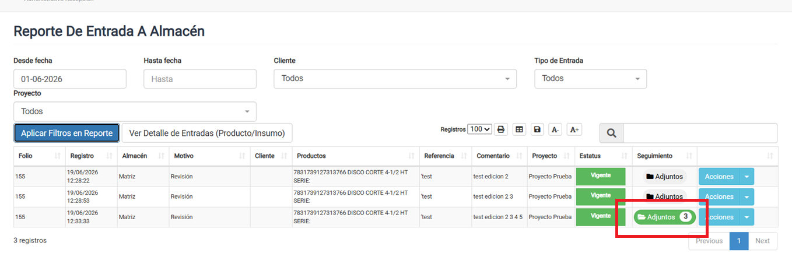Expand Acciones caret for test edicion 2 row
The width and height of the screenshot is (792, 274).
pos(747,177)
